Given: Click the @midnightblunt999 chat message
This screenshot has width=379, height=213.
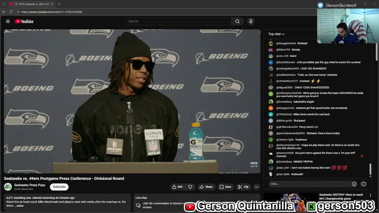Looking at the screenshot, I should 314,69.
